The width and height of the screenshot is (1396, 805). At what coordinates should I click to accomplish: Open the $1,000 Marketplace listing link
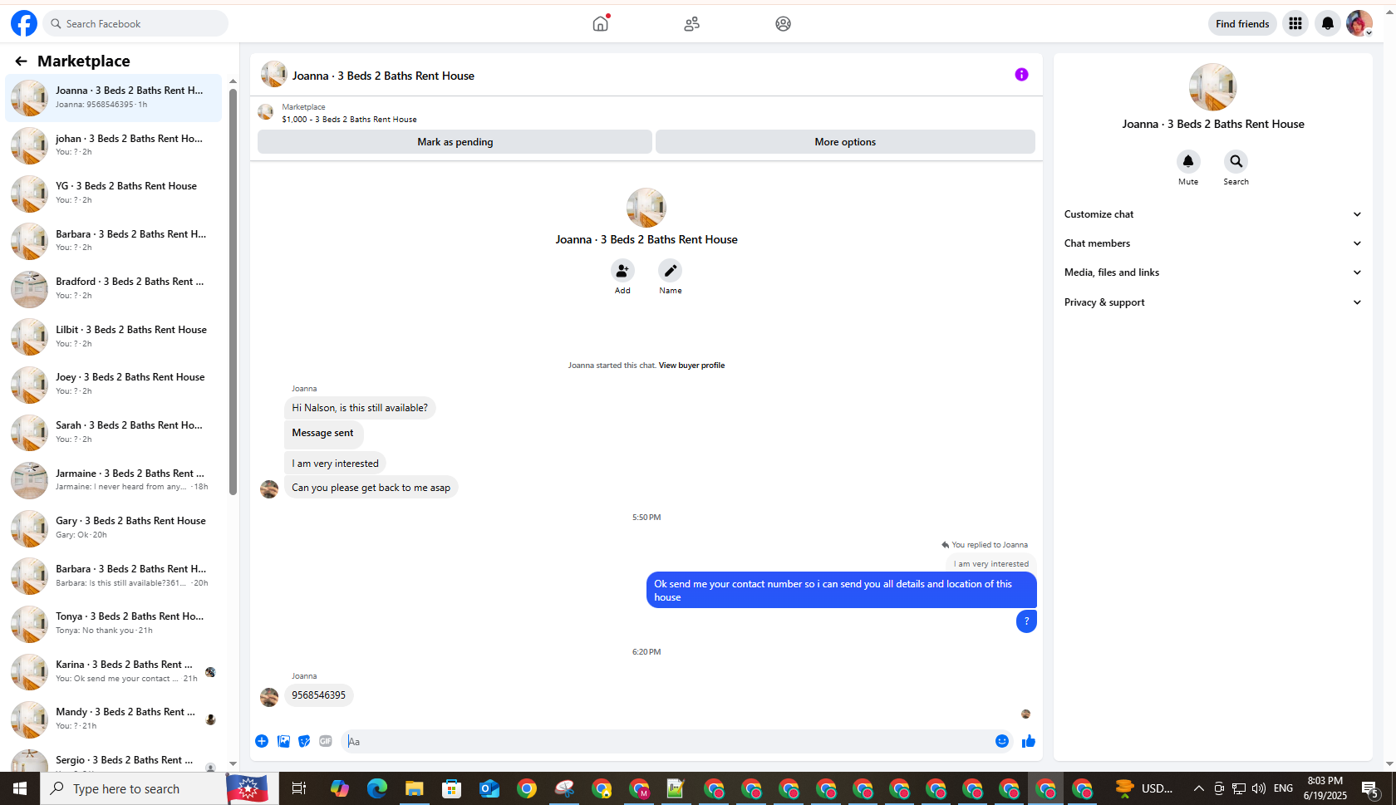tap(349, 120)
